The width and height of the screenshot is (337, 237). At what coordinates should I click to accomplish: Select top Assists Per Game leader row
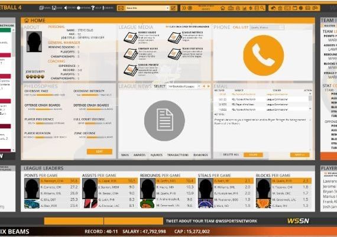click(118, 181)
